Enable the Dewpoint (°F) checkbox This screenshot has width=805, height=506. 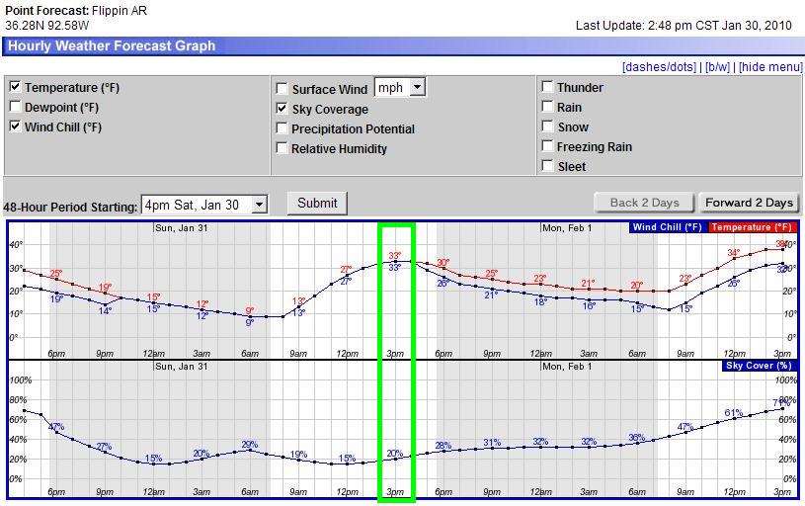pyautogui.click(x=15, y=107)
